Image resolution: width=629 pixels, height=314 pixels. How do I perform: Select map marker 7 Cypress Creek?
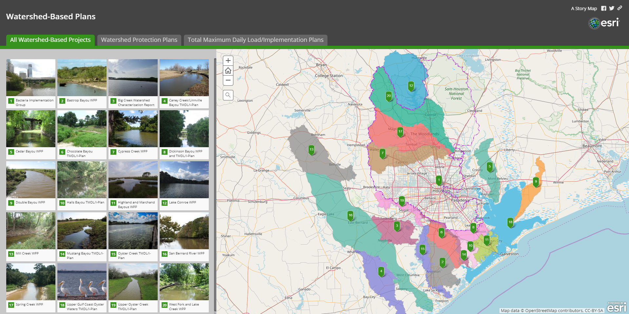click(383, 154)
